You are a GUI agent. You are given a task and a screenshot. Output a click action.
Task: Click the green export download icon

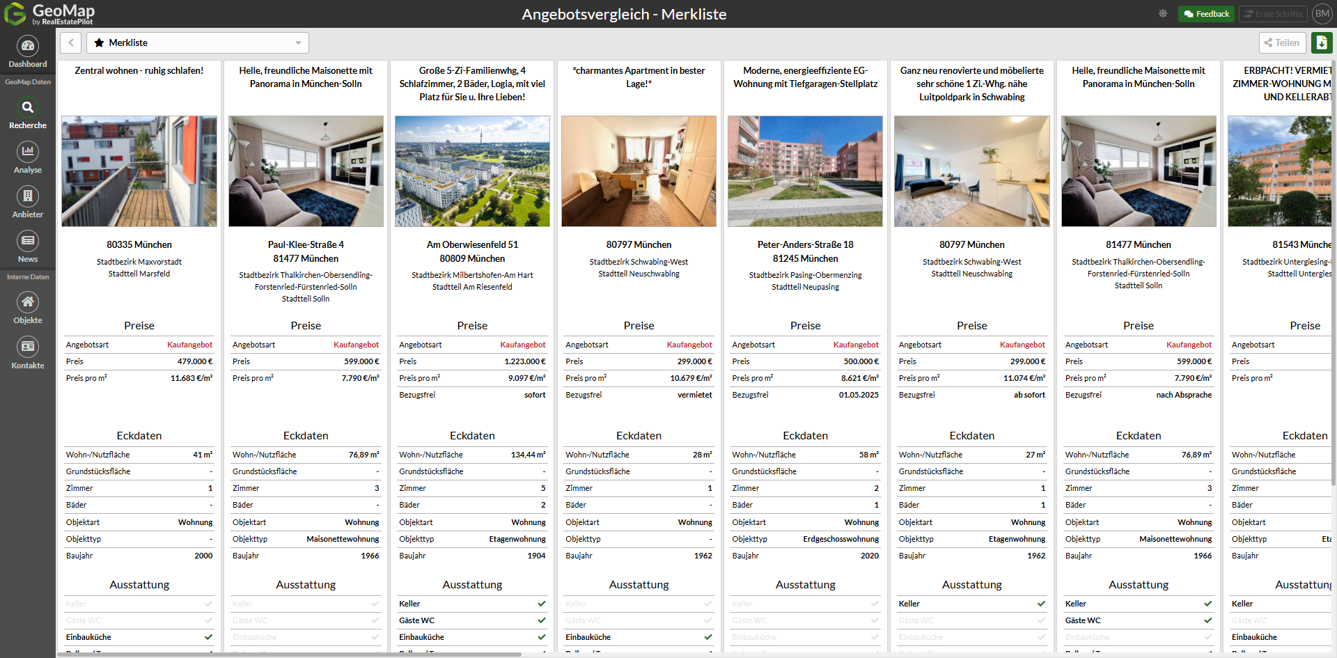coord(1321,42)
